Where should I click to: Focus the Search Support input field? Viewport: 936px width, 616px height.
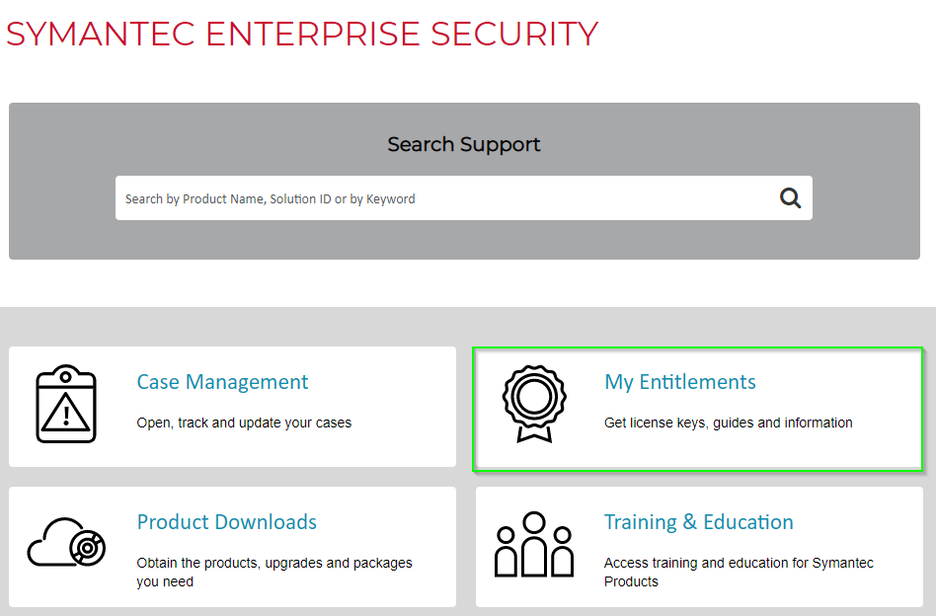tap(463, 197)
